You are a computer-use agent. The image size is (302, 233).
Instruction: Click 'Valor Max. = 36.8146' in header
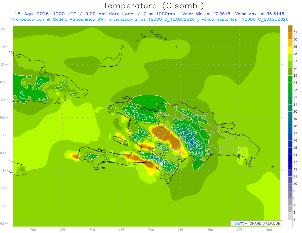pos(260,14)
